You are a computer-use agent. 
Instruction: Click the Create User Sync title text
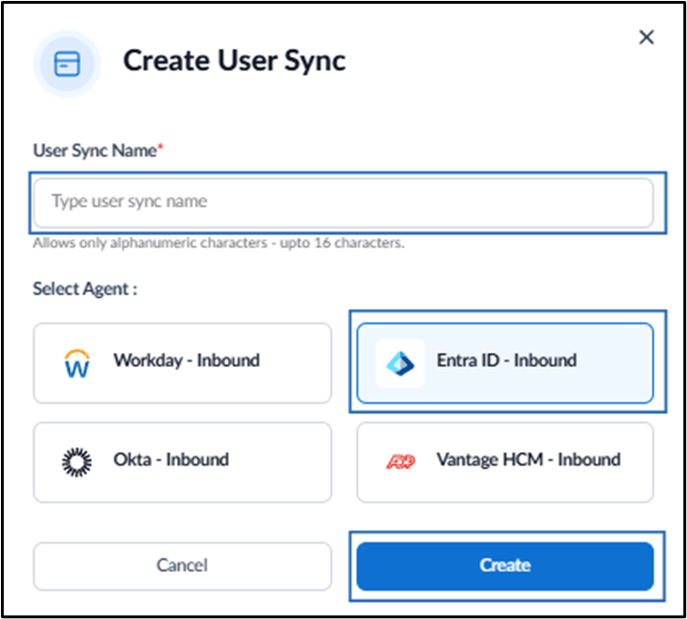(234, 61)
